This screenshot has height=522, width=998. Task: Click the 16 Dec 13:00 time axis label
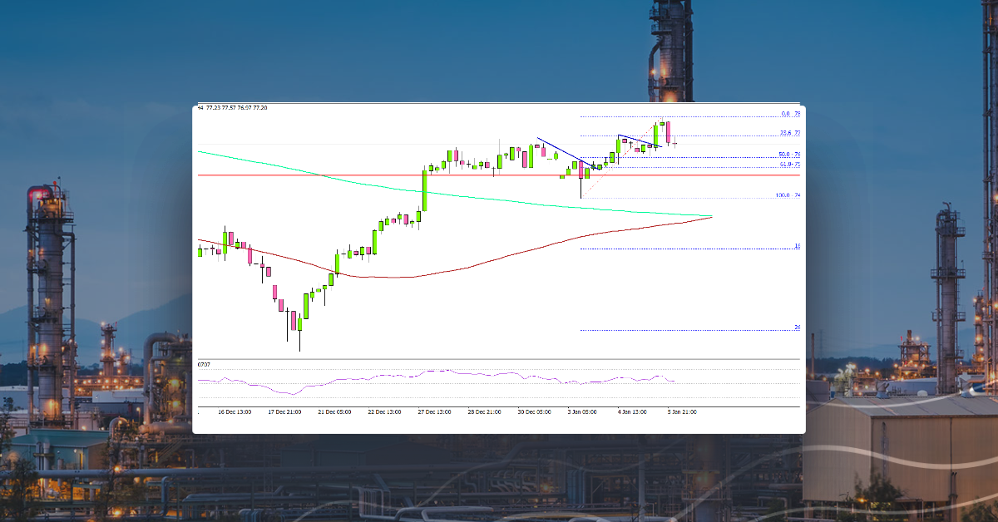click(235, 411)
